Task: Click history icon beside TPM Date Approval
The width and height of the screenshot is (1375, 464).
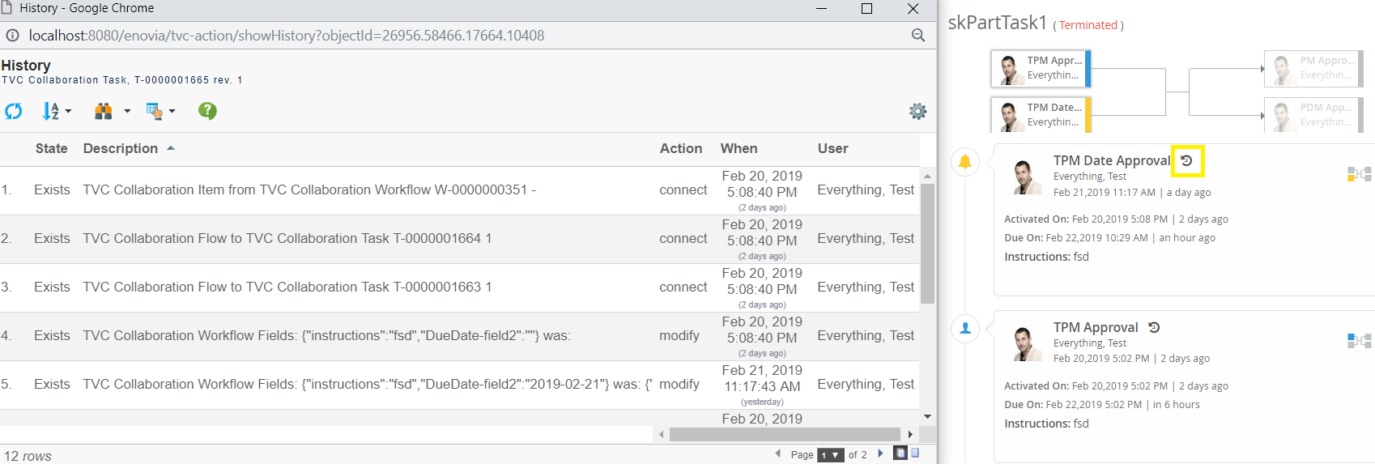Action: coord(1186,161)
